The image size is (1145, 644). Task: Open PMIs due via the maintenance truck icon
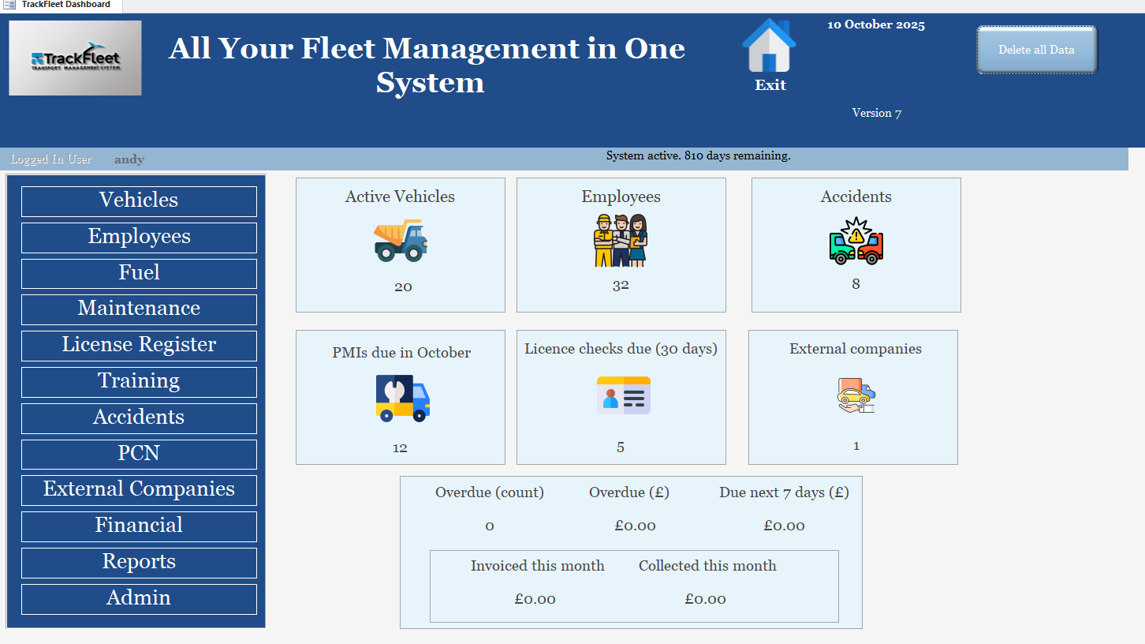pyautogui.click(x=401, y=397)
